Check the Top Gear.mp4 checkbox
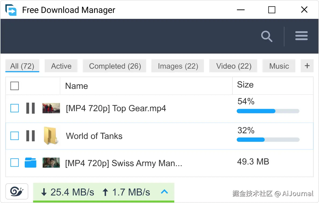Screen dimensions: 319x203 click(15, 108)
